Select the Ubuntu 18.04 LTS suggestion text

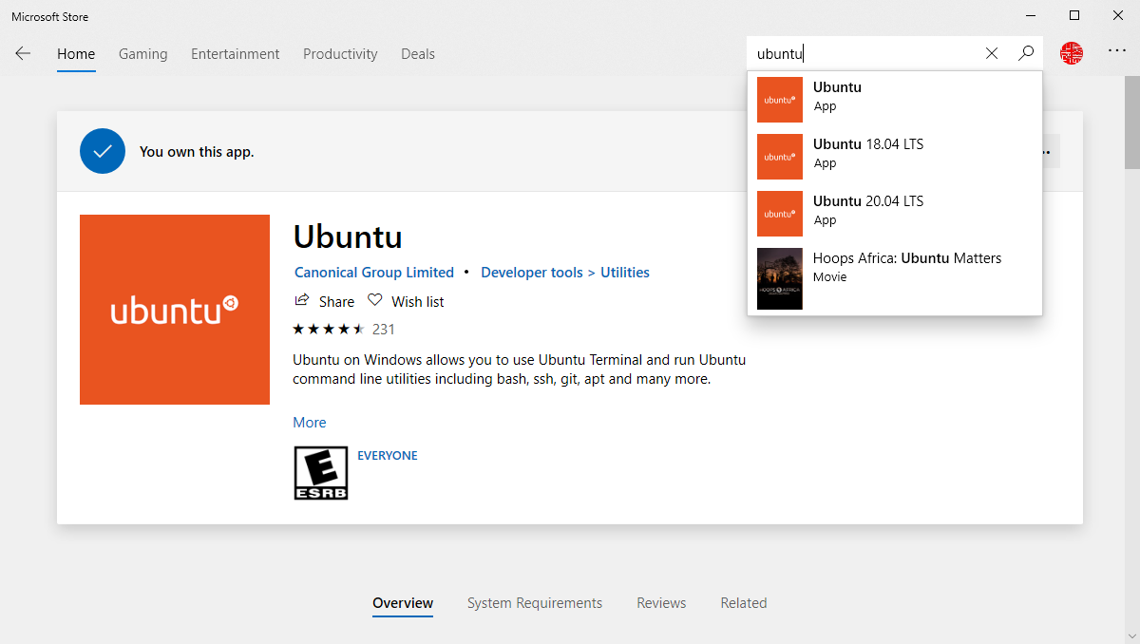pos(868,144)
